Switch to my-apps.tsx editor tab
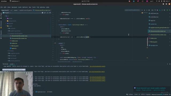The height and width of the screenshot is (96, 171). click(154, 45)
